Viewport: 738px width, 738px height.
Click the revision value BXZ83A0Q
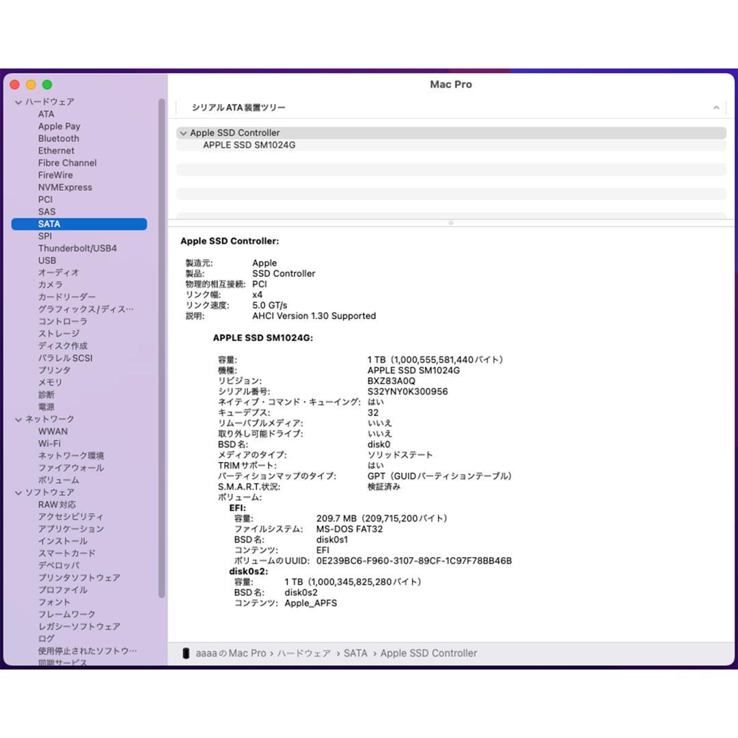pyautogui.click(x=392, y=381)
